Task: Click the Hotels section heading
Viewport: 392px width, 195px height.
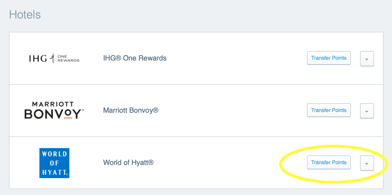Action: tap(25, 15)
